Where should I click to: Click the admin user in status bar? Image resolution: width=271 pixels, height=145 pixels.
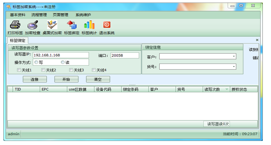tap(13, 134)
